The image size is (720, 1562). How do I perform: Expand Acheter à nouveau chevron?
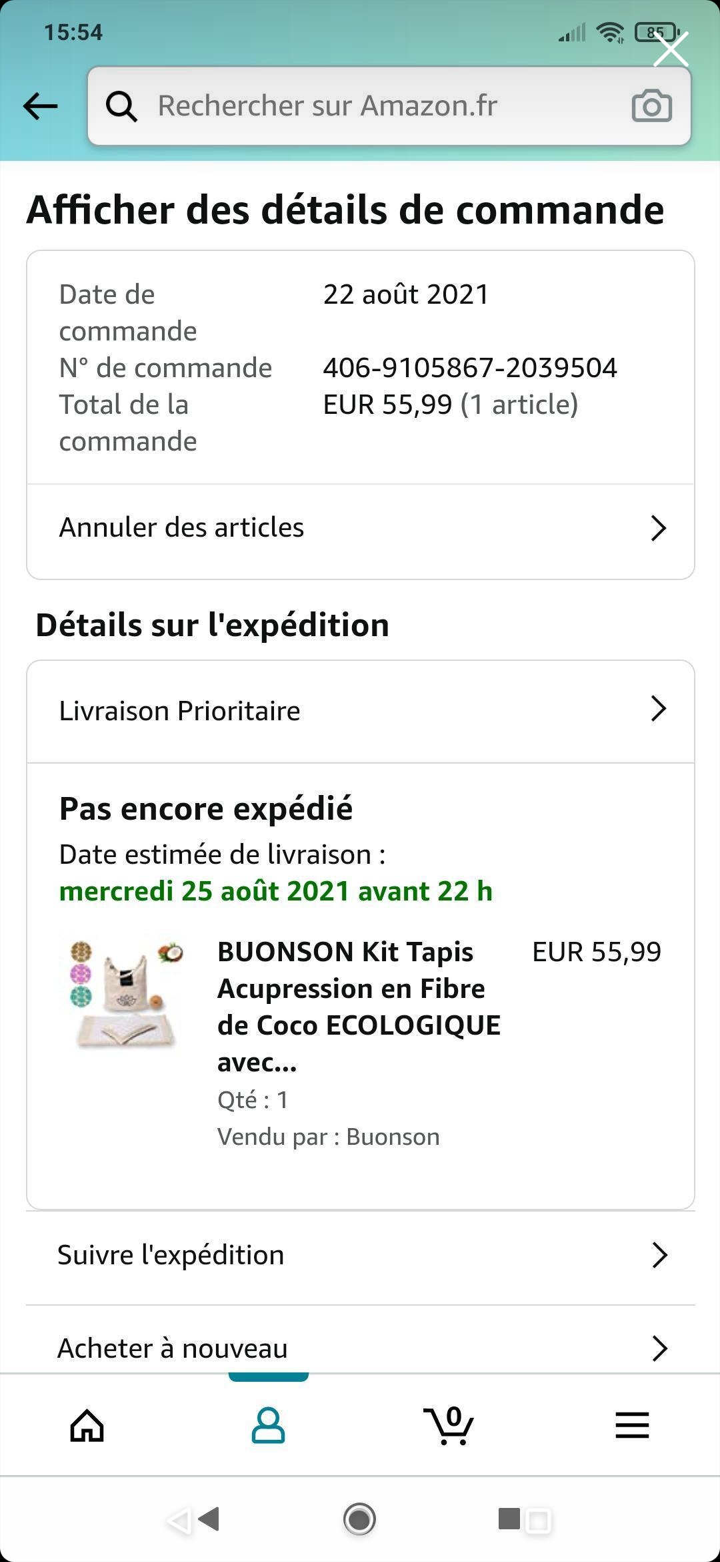click(659, 1348)
